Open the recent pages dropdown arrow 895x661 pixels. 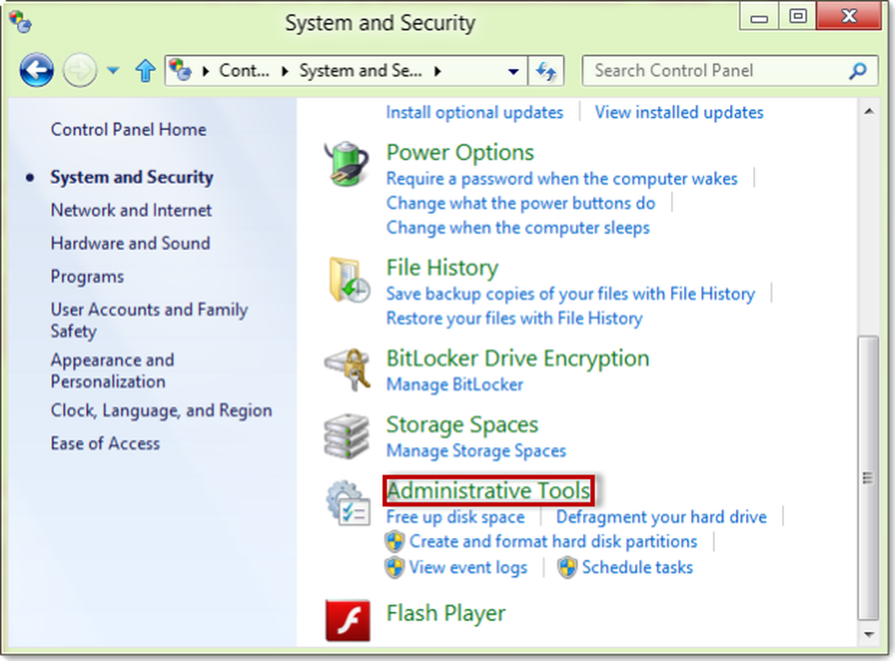(x=113, y=71)
